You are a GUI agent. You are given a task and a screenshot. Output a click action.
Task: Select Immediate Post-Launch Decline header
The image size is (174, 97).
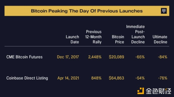click(x=135, y=34)
